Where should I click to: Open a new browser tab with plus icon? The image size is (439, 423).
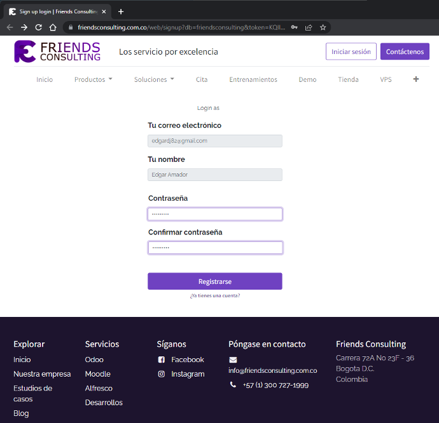121,11
